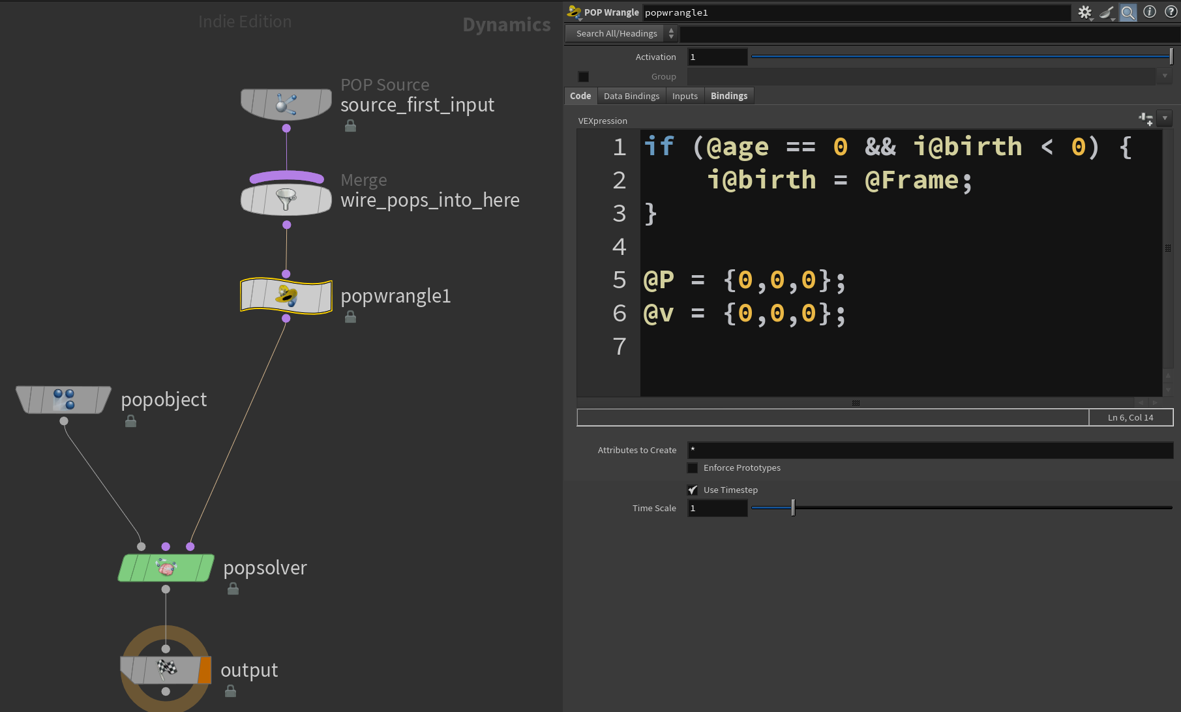Open the gear settings menu in parameter header
Screen dimensions: 1181x712
pos(1084,12)
